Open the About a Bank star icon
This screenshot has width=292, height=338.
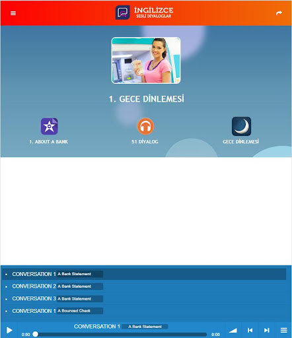point(49,126)
